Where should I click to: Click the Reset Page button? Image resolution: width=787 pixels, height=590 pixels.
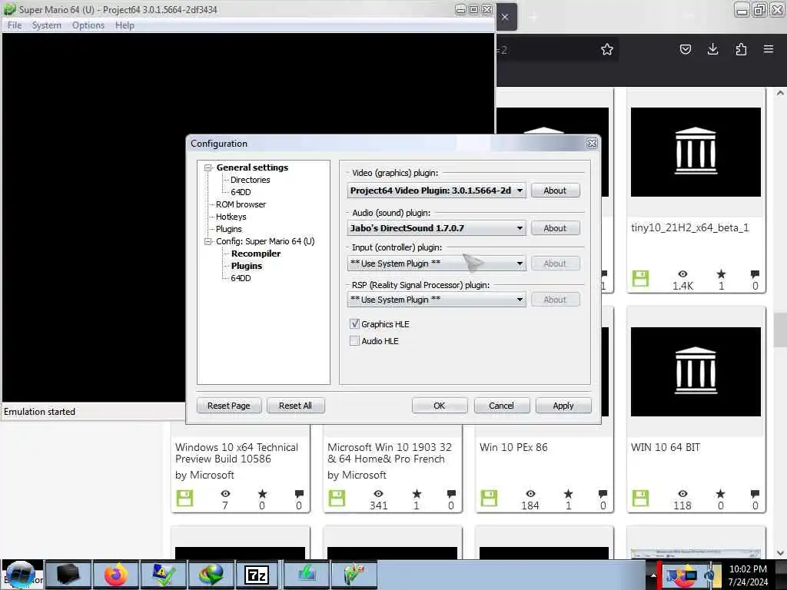(x=229, y=406)
